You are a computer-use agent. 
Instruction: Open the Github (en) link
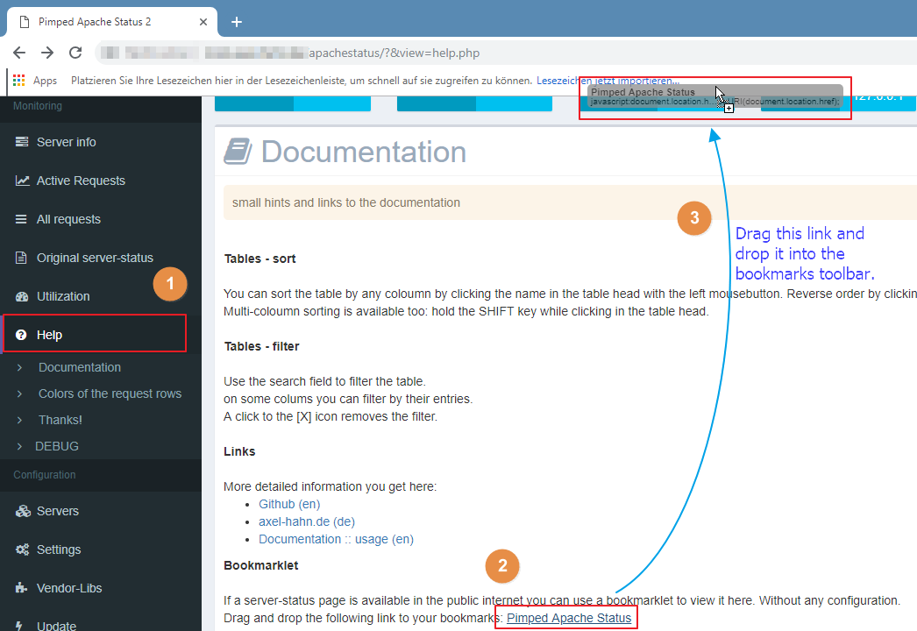pyautogui.click(x=289, y=504)
